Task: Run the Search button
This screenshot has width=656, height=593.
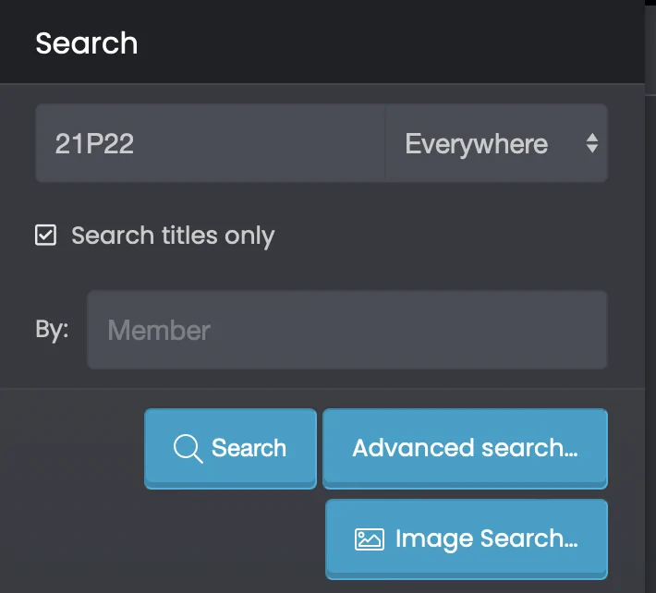Action: click(x=230, y=448)
